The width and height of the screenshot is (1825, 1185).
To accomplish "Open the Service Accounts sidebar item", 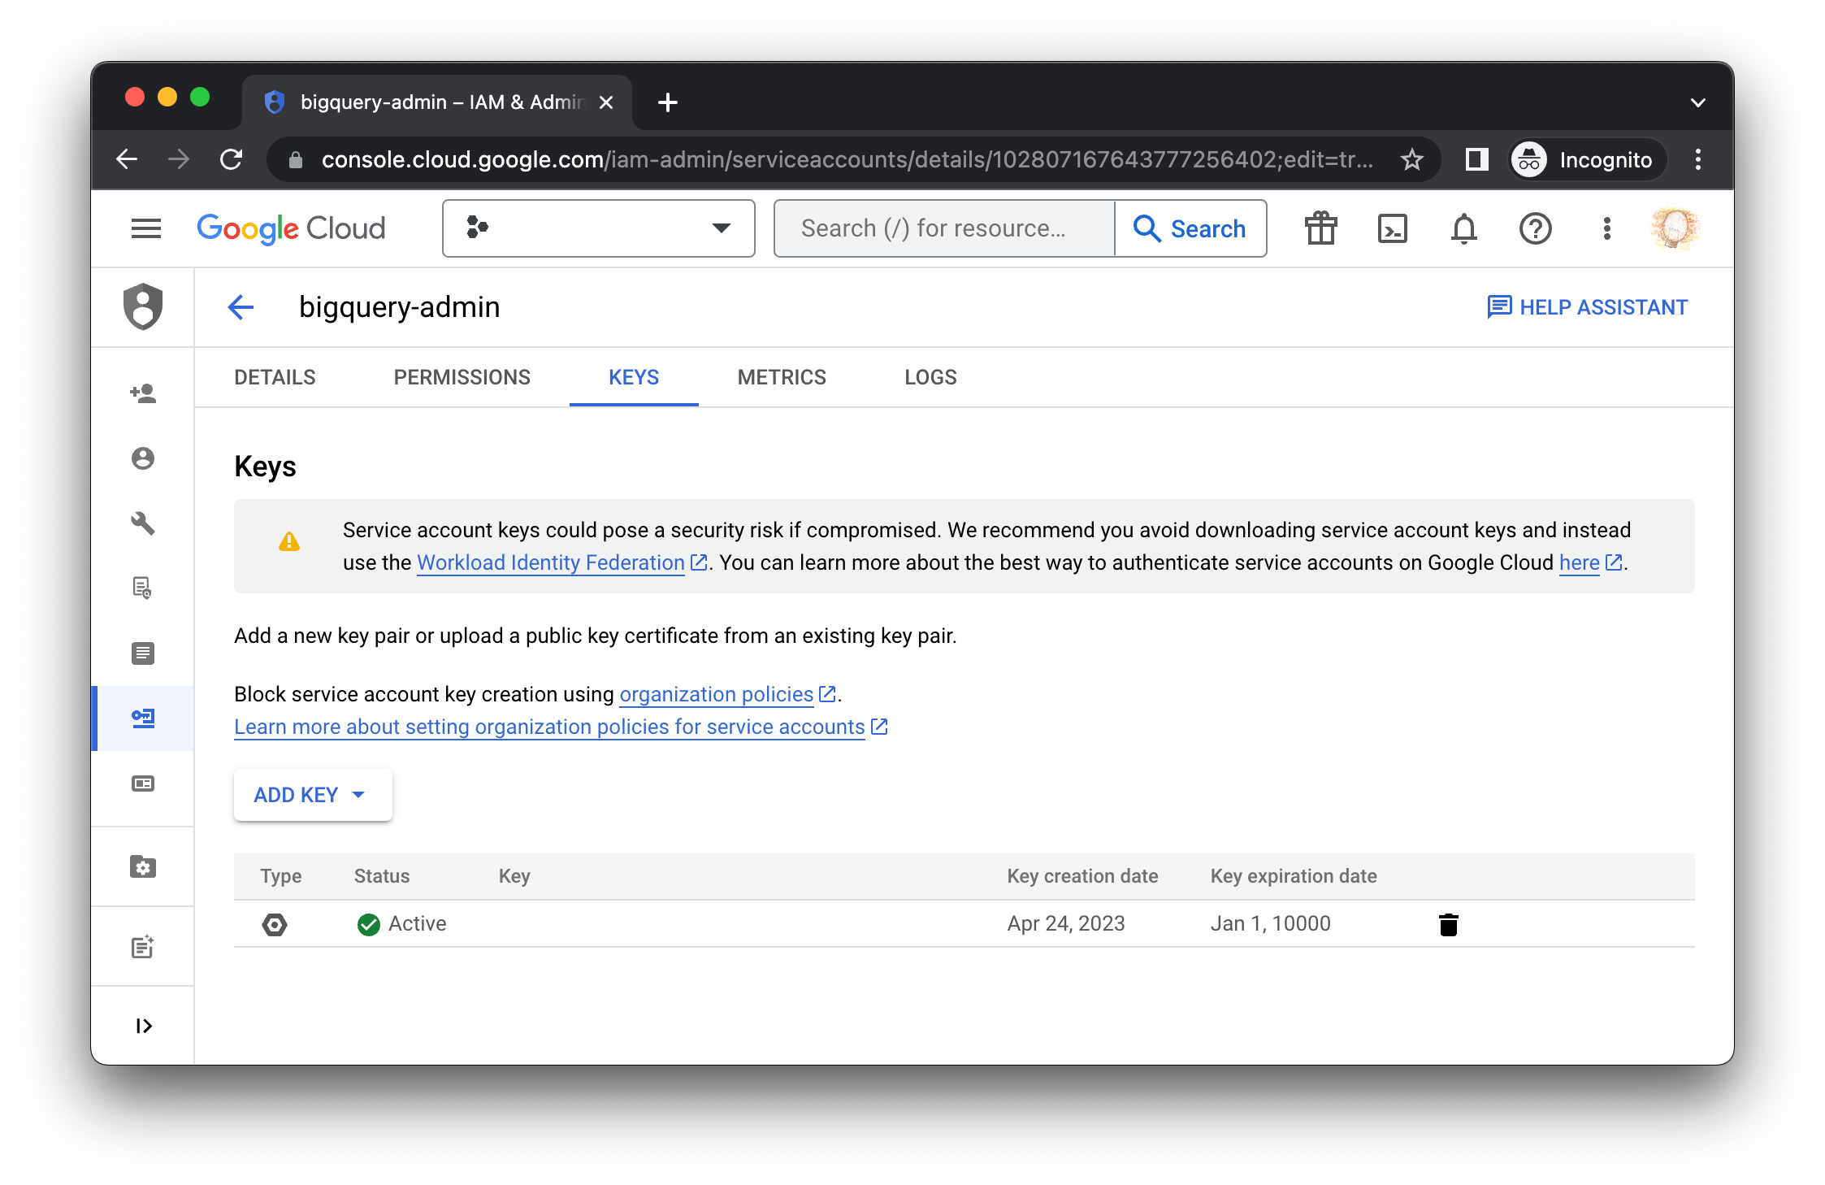I will [143, 718].
